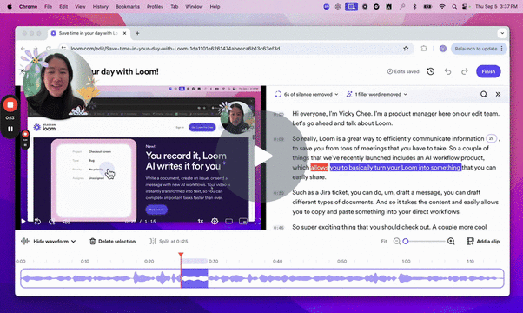Toggle theater mode in video player
523x313 pixels.
click(x=228, y=221)
